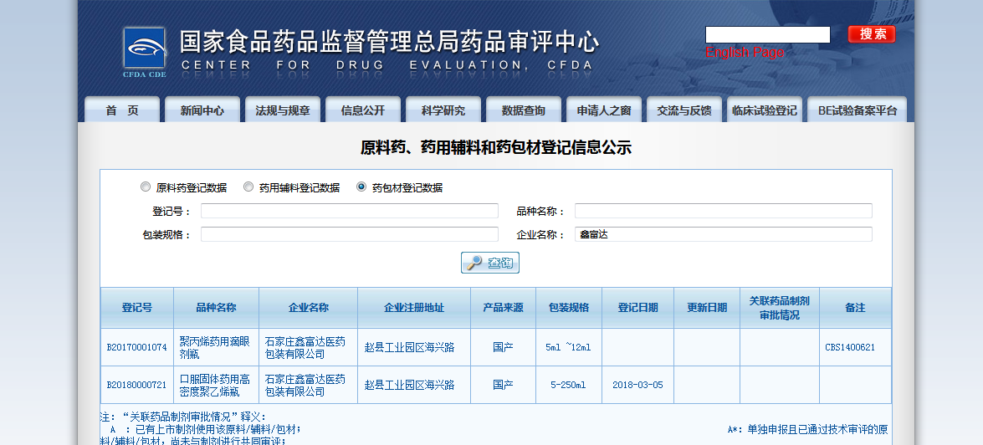This screenshot has width=983, height=445.
Task: Click the 品种名称 input field
Action: coord(723,211)
